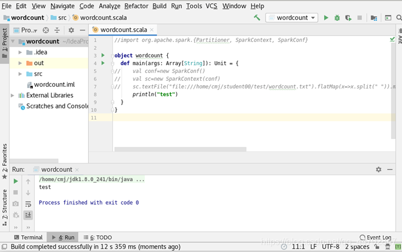Open the 6: TODO tool window
Image resolution: width=402 pixels, height=252 pixels.
coord(98,238)
